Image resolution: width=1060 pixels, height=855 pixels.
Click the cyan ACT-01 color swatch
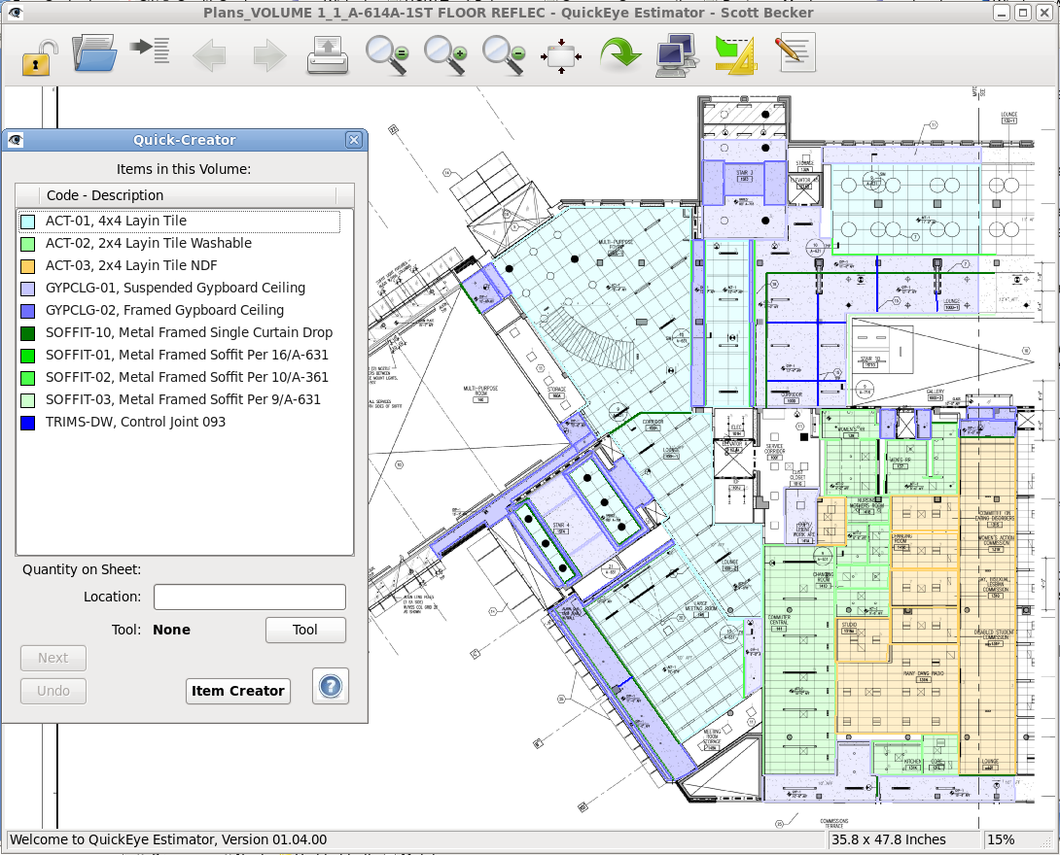point(28,222)
